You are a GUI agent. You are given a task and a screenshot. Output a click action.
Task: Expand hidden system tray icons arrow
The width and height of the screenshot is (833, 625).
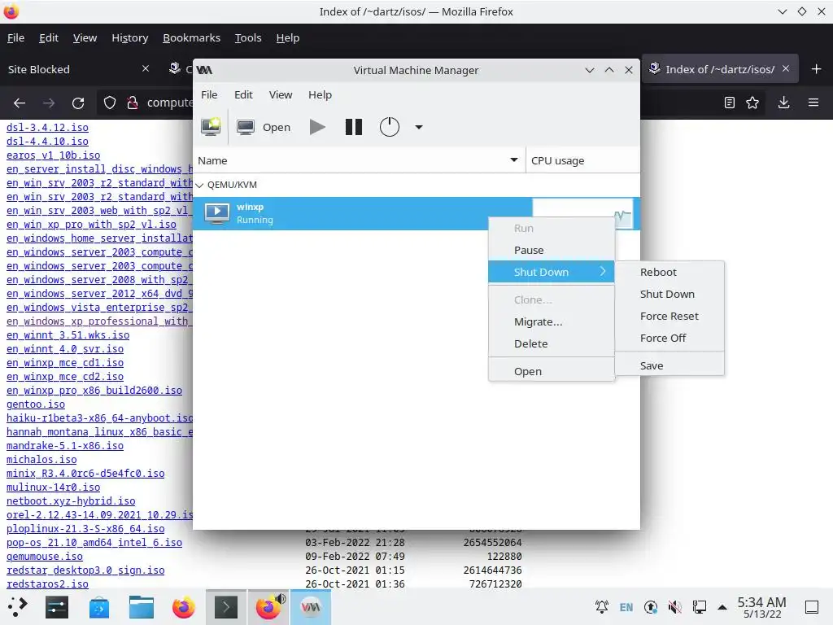(x=722, y=607)
